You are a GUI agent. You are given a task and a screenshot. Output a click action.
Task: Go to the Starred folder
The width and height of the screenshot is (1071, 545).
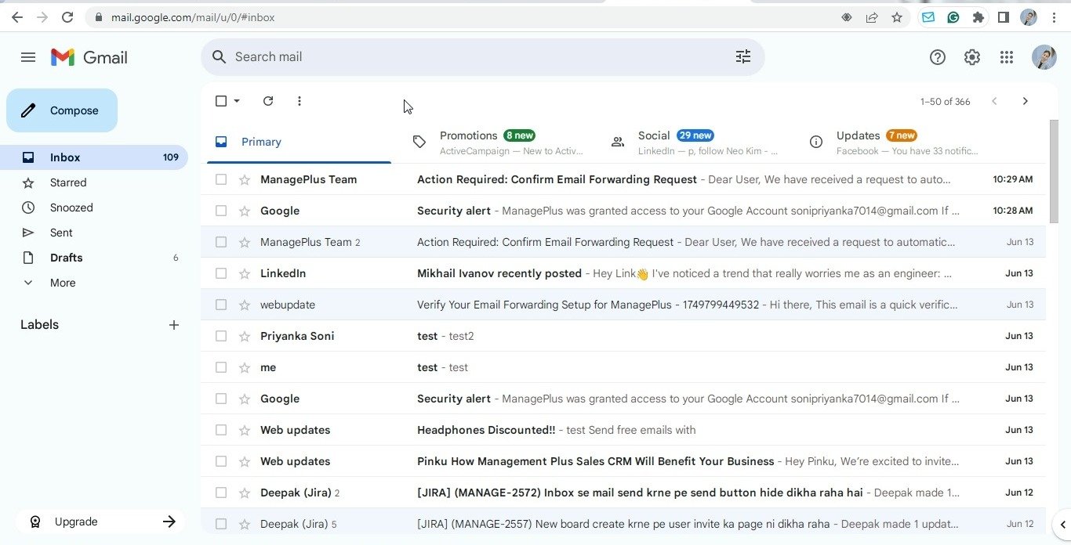94,182
